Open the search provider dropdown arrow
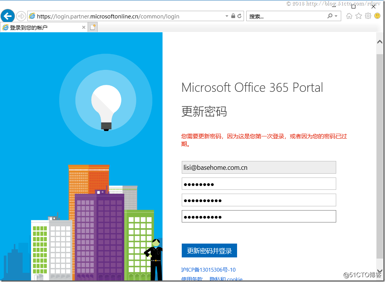This screenshot has width=385, height=282. (336, 16)
